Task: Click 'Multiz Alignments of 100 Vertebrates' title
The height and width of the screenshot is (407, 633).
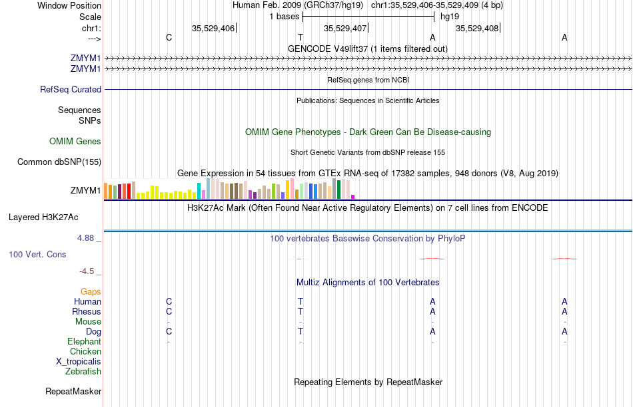Action: (368, 282)
